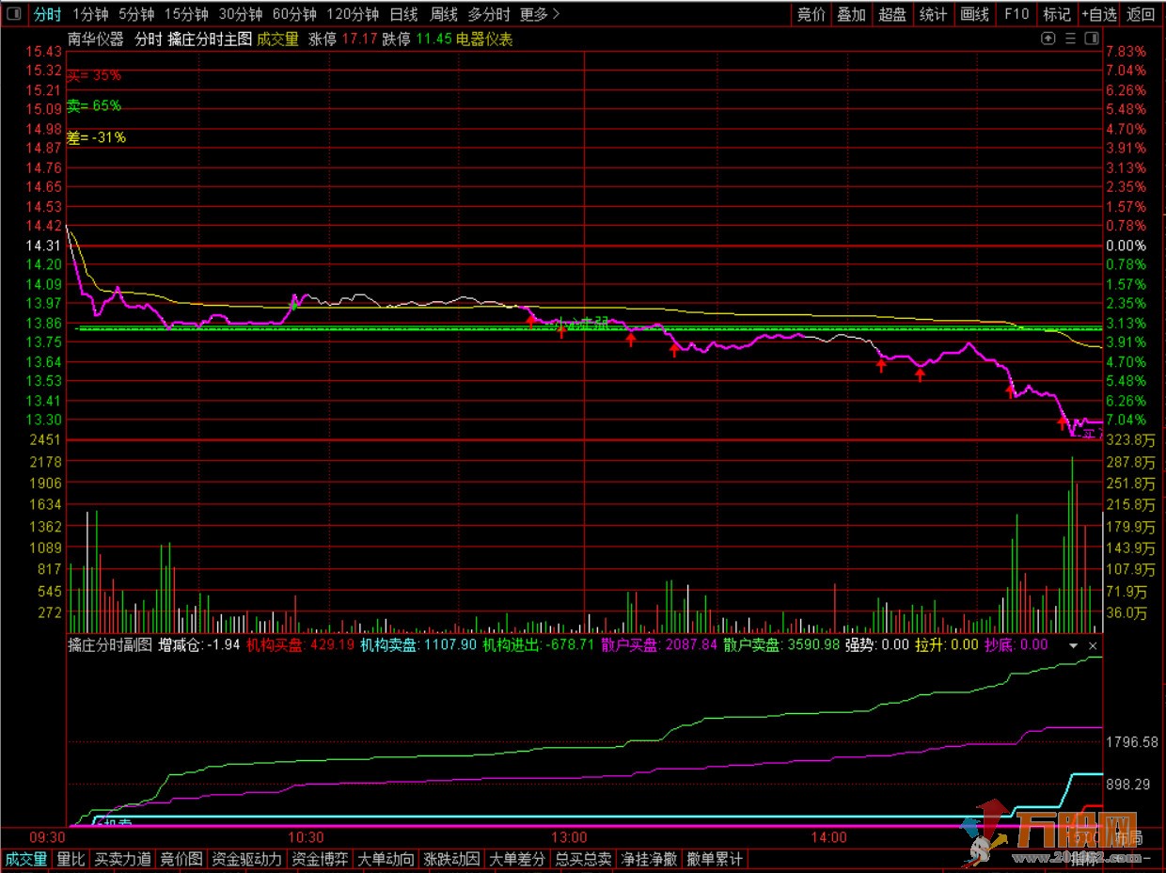Click the 涨停 price 17.17
Screen dimensions: 1166x873
click(360, 40)
